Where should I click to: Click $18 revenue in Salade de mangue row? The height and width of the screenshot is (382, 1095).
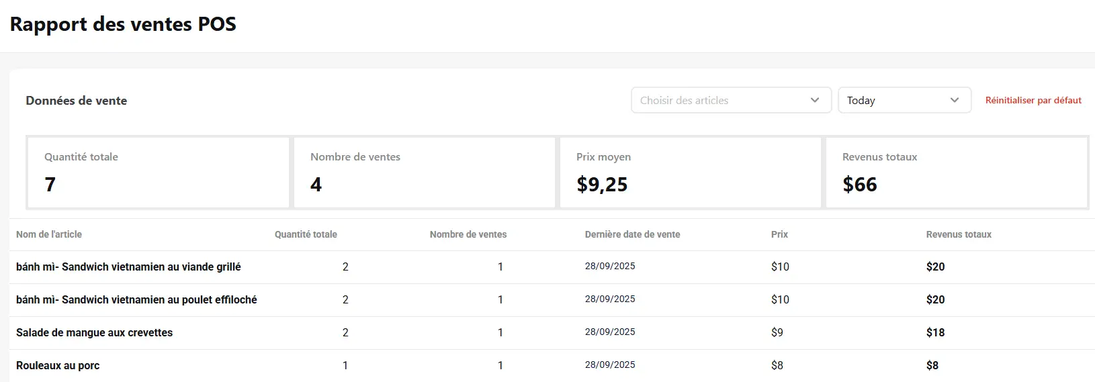(x=935, y=332)
